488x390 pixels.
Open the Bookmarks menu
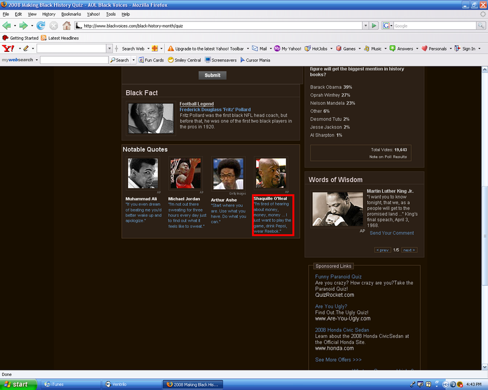(71, 14)
